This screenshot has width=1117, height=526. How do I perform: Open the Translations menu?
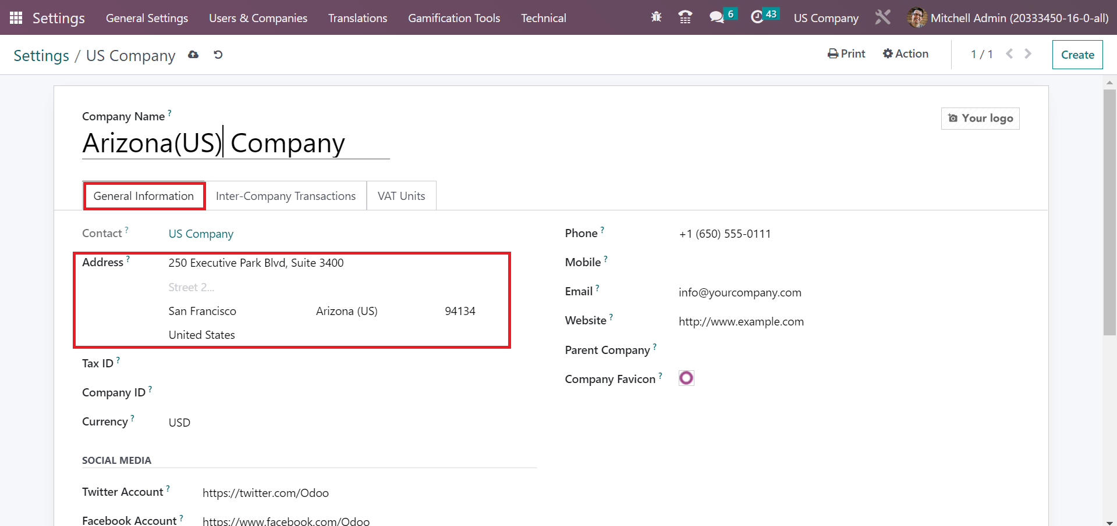(x=357, y=17)
